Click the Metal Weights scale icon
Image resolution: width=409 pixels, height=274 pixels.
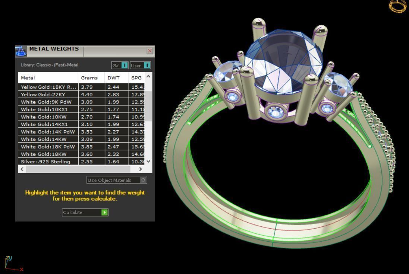[x=21, y=51]
